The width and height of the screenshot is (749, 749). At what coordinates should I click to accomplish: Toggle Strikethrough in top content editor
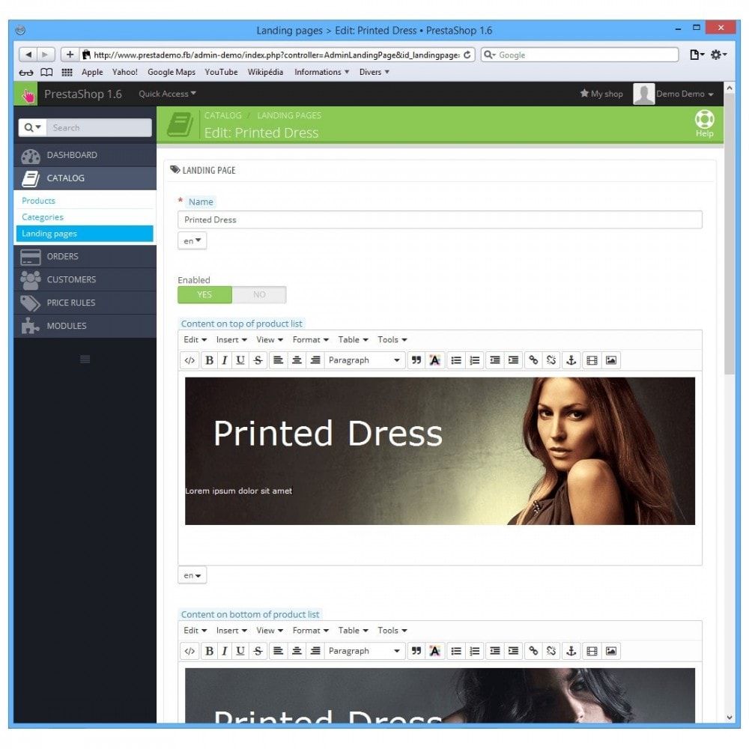click(258, 360)
